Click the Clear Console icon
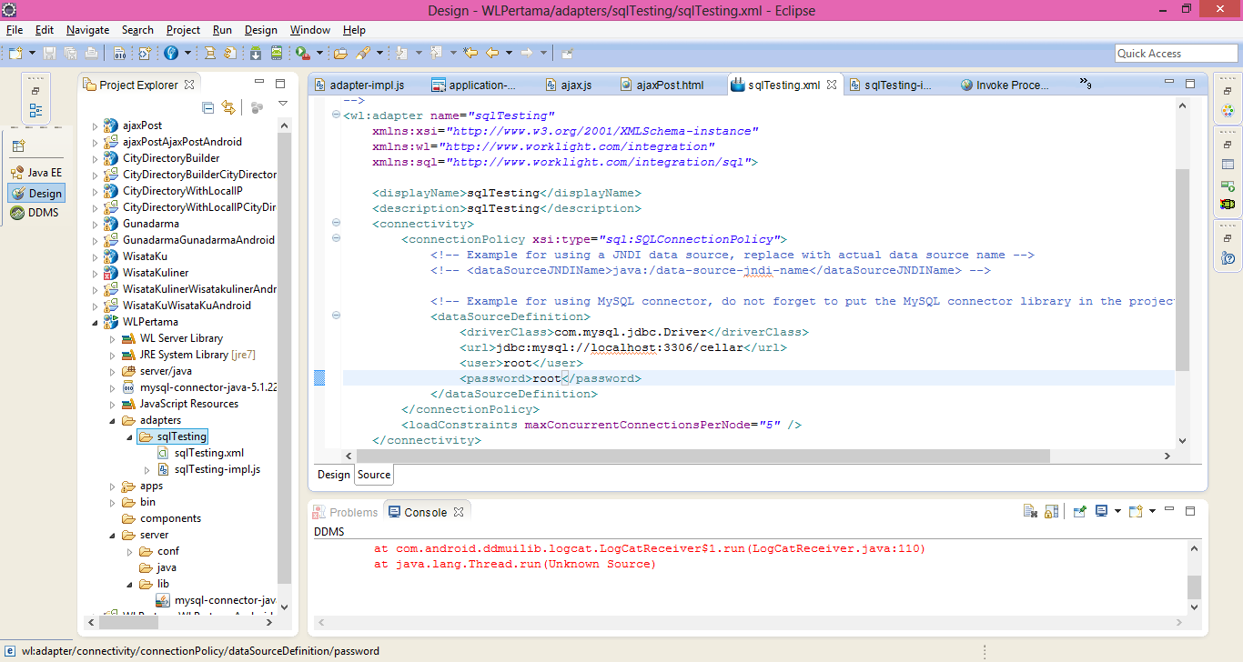 [x=1030, y=512]
